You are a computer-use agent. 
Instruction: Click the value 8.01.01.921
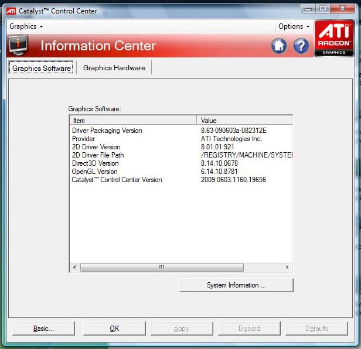pyautogui.click(x=217, y=147)
